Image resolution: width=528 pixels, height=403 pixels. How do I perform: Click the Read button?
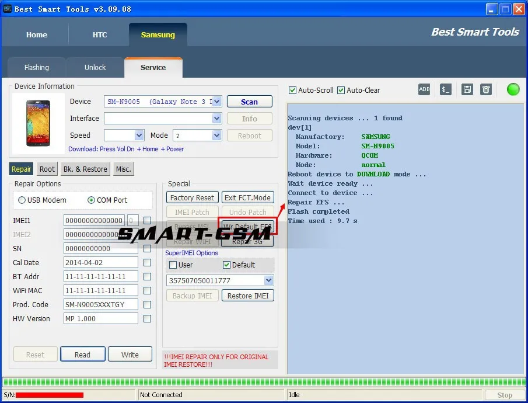(x=82, y=355)
